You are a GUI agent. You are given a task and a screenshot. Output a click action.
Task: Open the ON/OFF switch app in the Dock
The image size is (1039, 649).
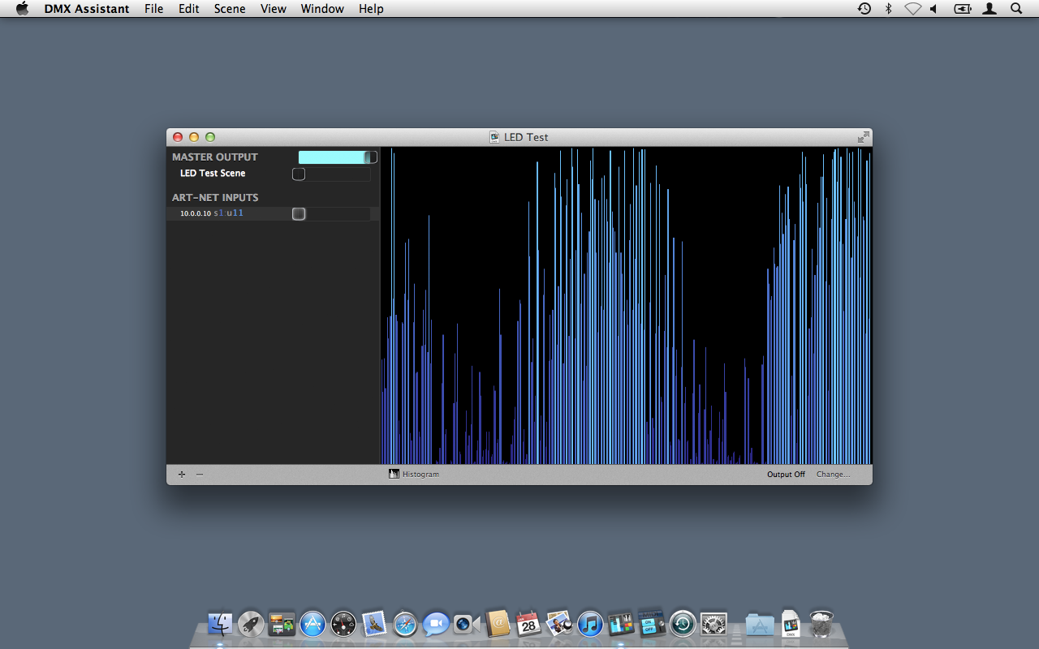click(651, 624)
